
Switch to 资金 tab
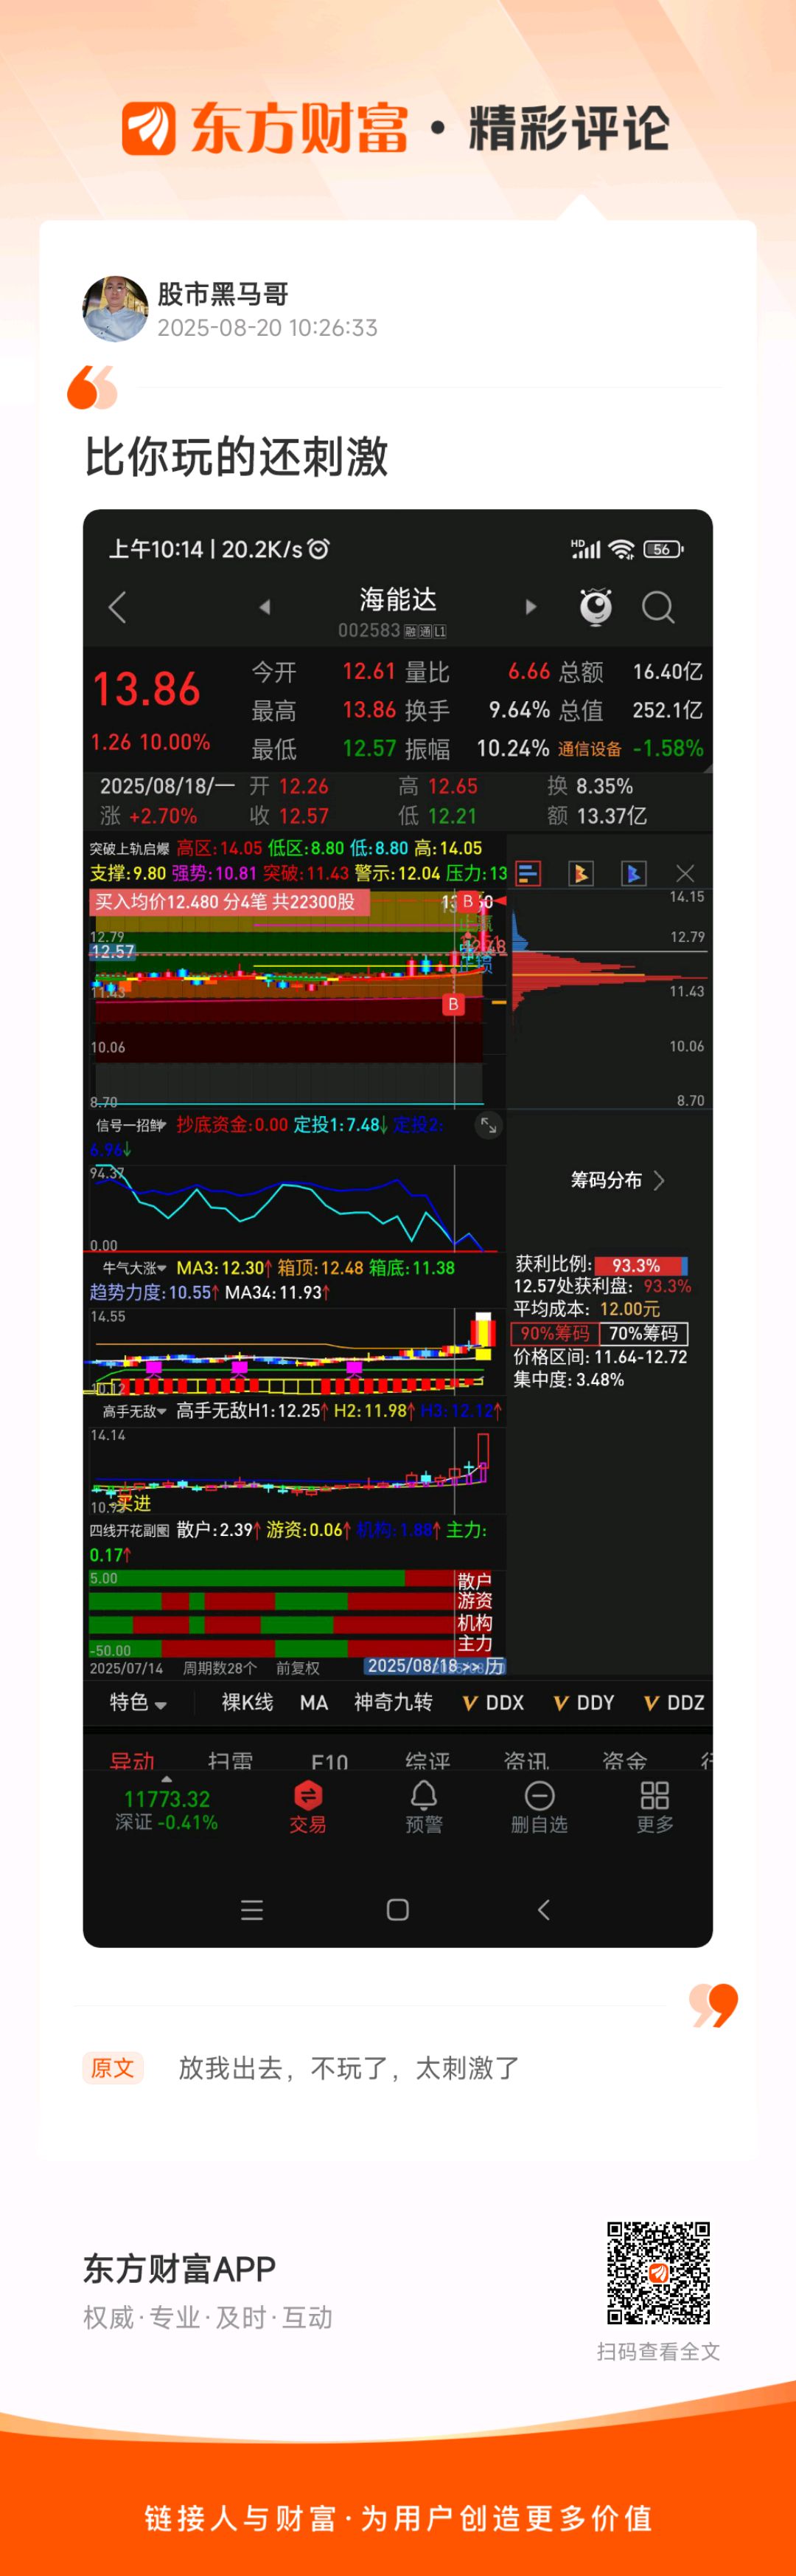624,1761
